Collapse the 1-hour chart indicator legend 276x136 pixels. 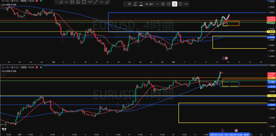[x=4, y=75]
